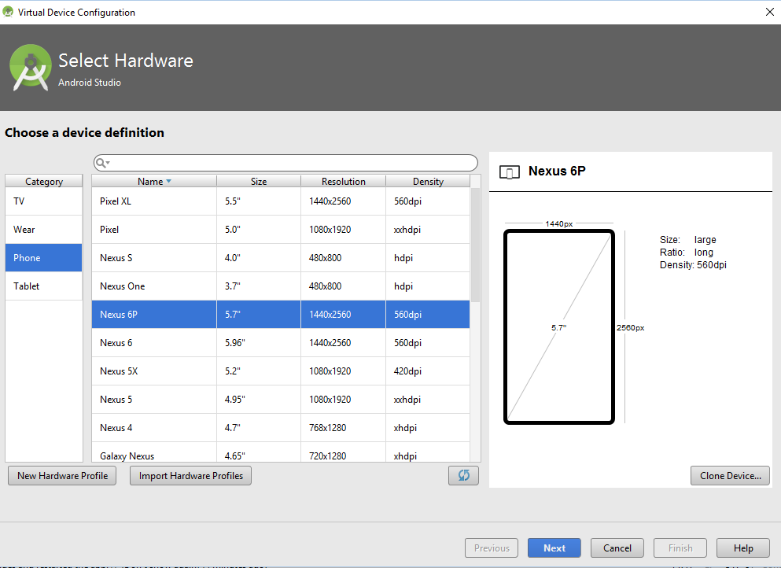
Task: Select the Nexus 5X device row
Action: point(281,371)
